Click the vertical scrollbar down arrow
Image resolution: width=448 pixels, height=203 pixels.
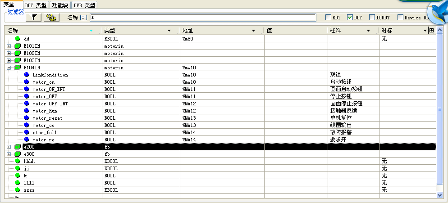(x=440, y=195)
